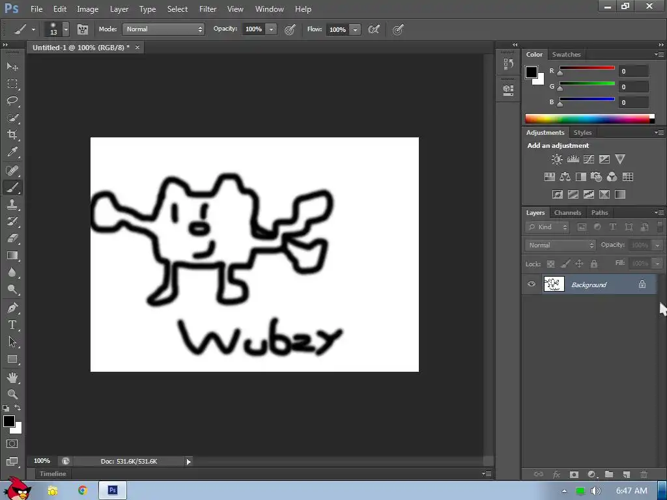
Task: Open the layer Kind filter dropdown
Action: 547,227
